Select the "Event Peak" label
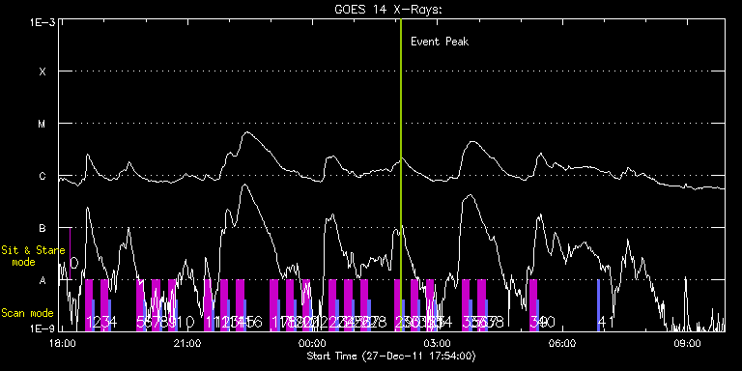This screenshot has height=371, width=742. click(x=440, y=42)
